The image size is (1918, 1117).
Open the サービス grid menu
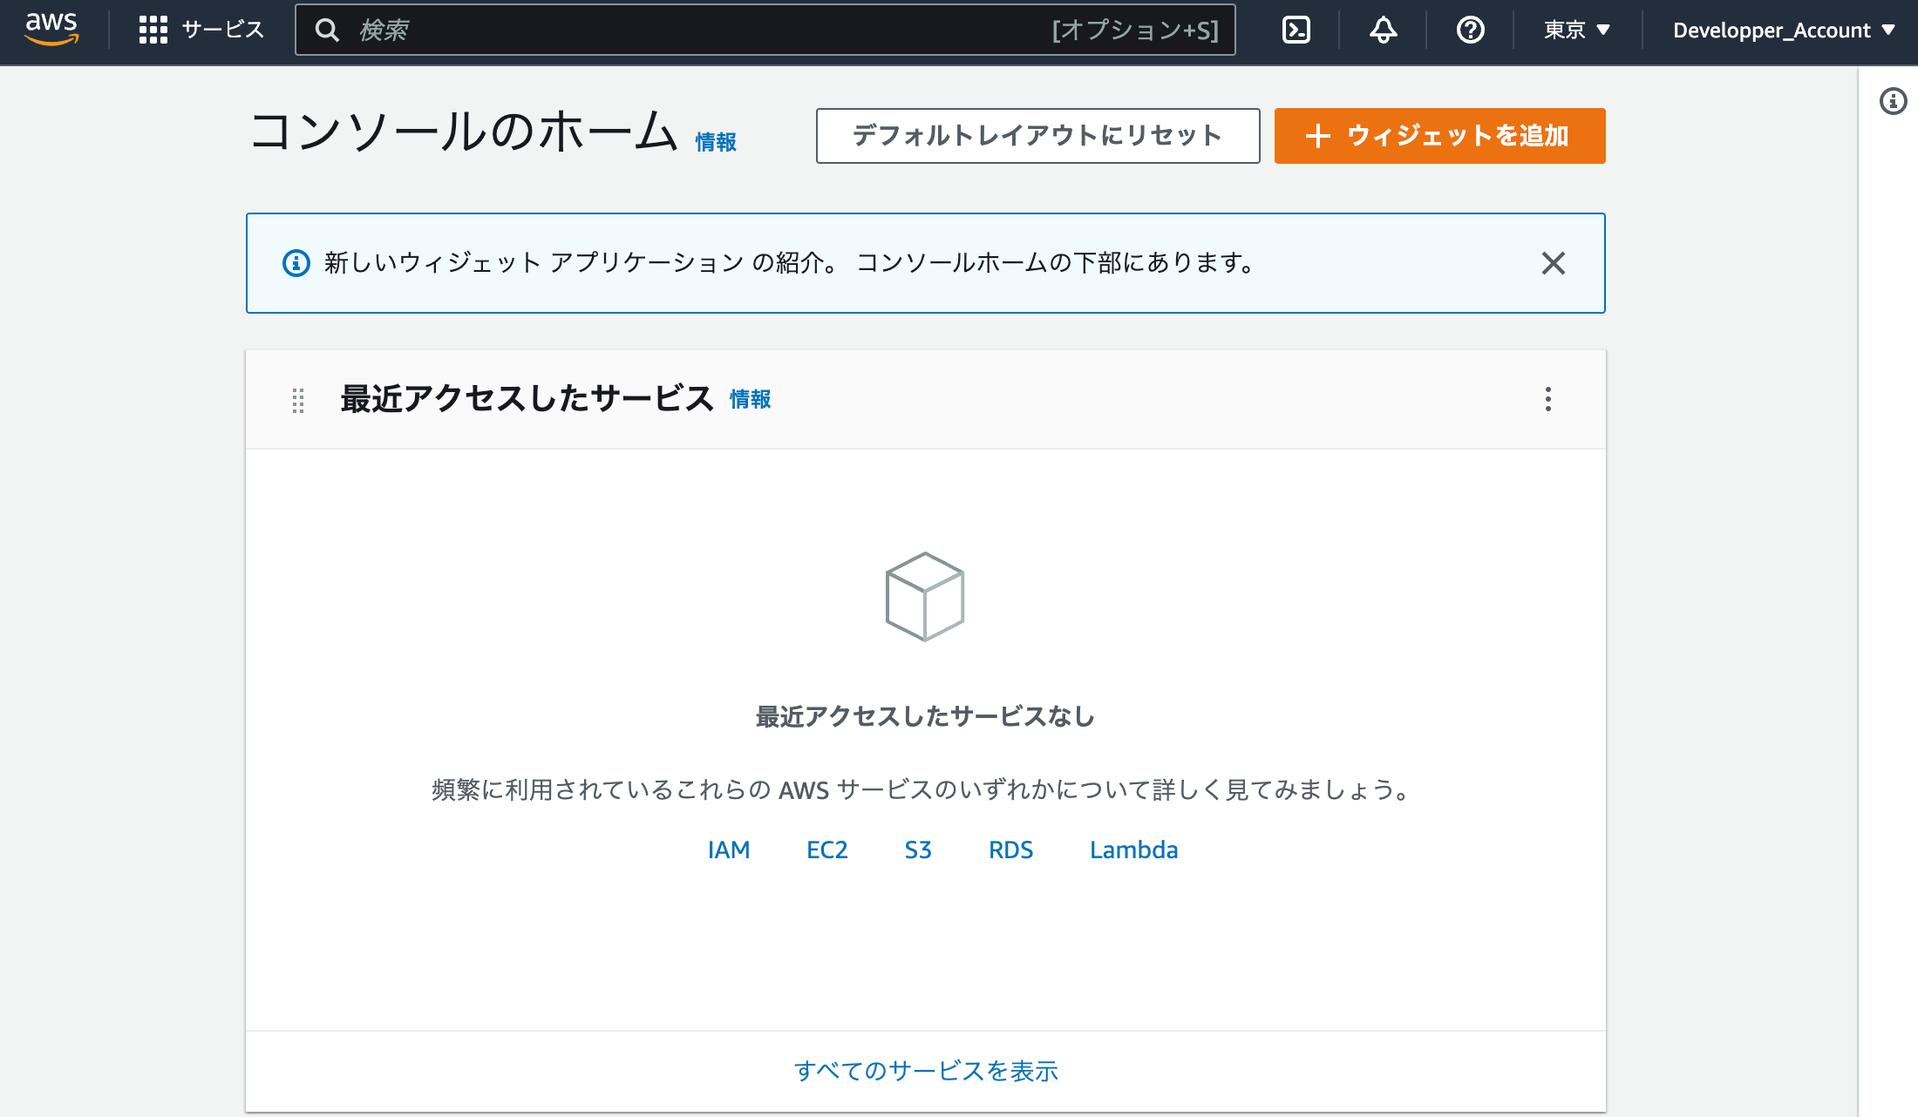pyautogui.click(x=201, y=30)
